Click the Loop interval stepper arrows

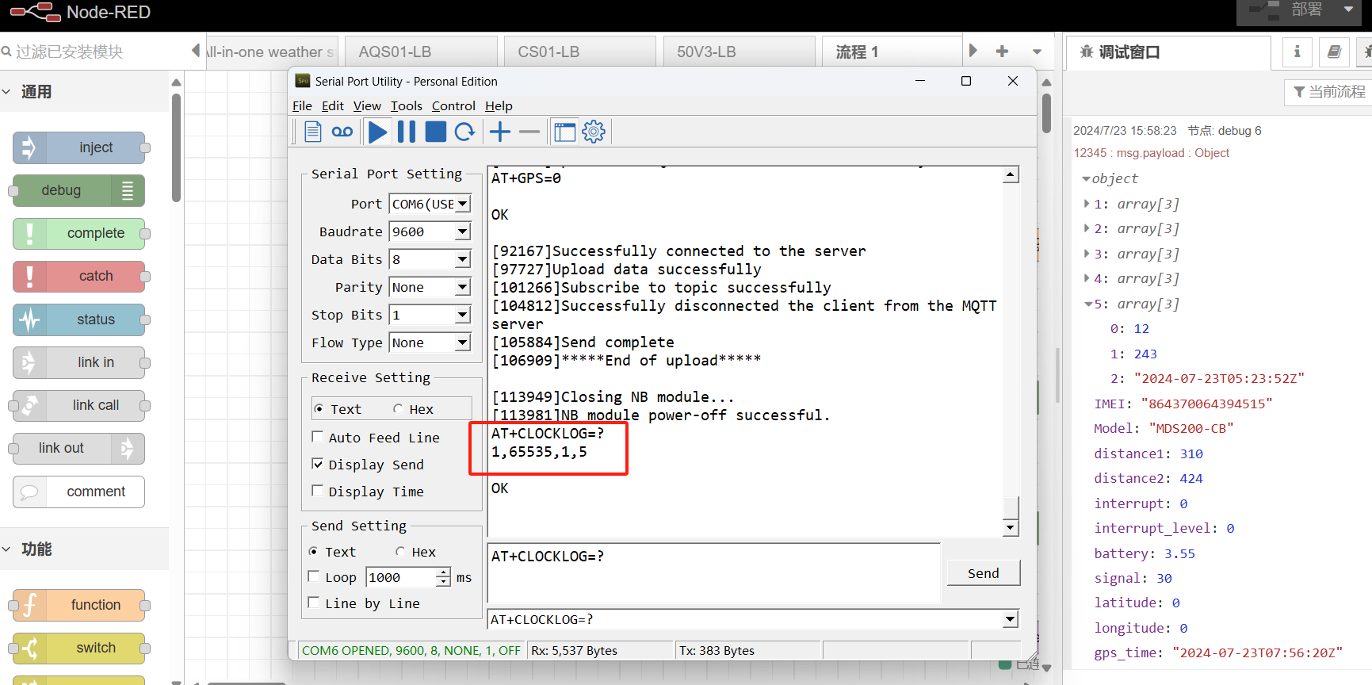pos(444,577)
